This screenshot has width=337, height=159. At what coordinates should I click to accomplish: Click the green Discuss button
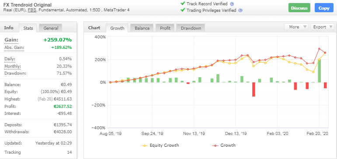(299, 8)
